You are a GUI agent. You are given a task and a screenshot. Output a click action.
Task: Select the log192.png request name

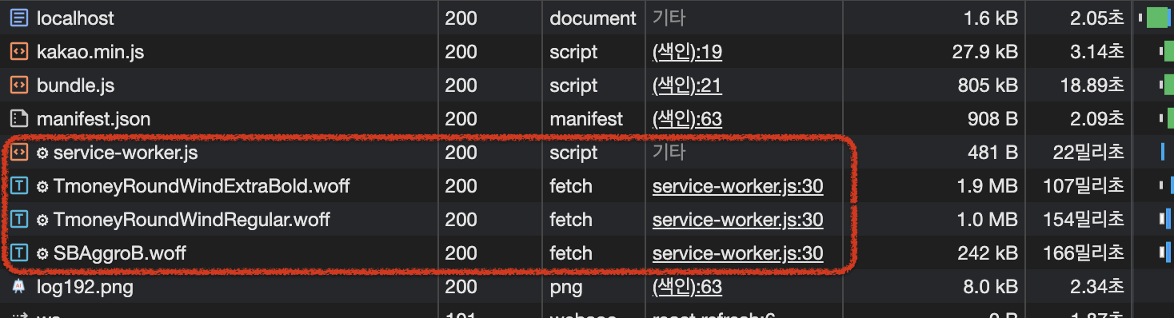[x=85, y=287]
